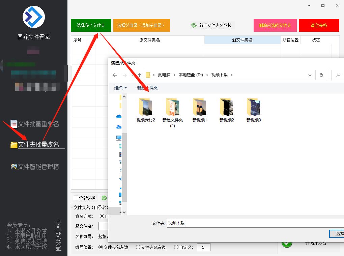The height and width of the screenshot is (256, 344).
Task: Click the search magnifier in the folder dialog
Action: coord(338,75)
